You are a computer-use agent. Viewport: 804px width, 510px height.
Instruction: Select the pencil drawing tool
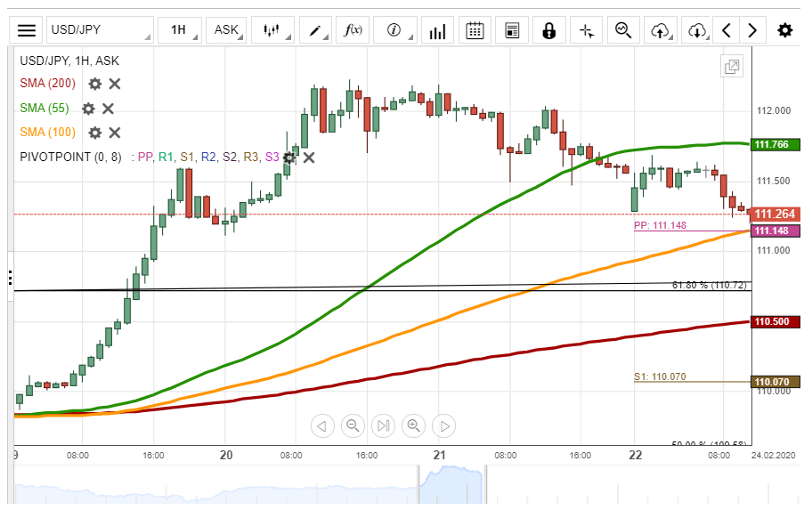315,30
